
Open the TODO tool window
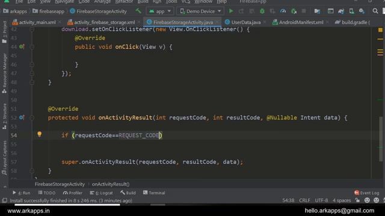[47, 193]
